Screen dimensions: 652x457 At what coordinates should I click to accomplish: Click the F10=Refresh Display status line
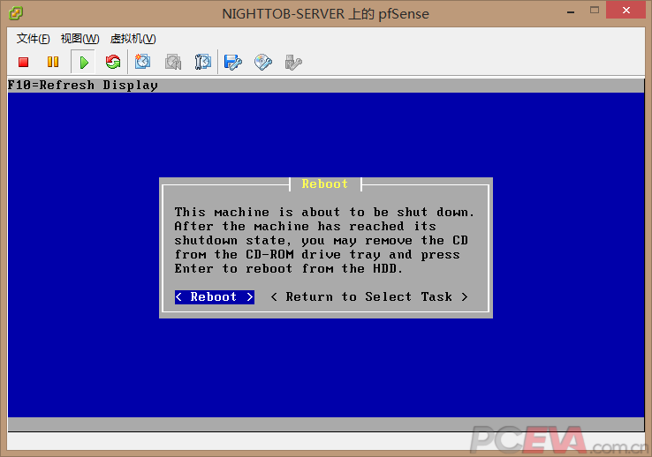83,86
